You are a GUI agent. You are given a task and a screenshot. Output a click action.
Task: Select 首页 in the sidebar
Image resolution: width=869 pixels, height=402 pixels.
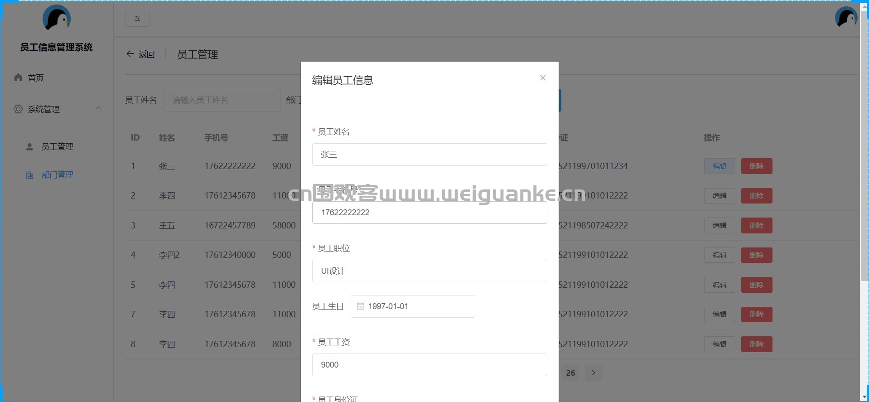pyautogui.click(x=36, y=78)
